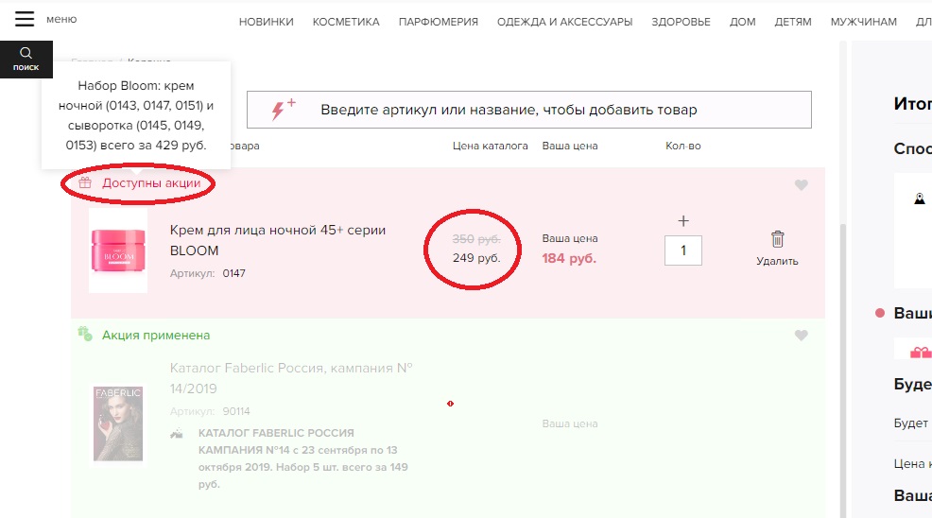Screen dimensions: 932x518
Task: Click Faberlic catalog cover thumbnail
Action: pyautogui.click(x=118, y=423)
